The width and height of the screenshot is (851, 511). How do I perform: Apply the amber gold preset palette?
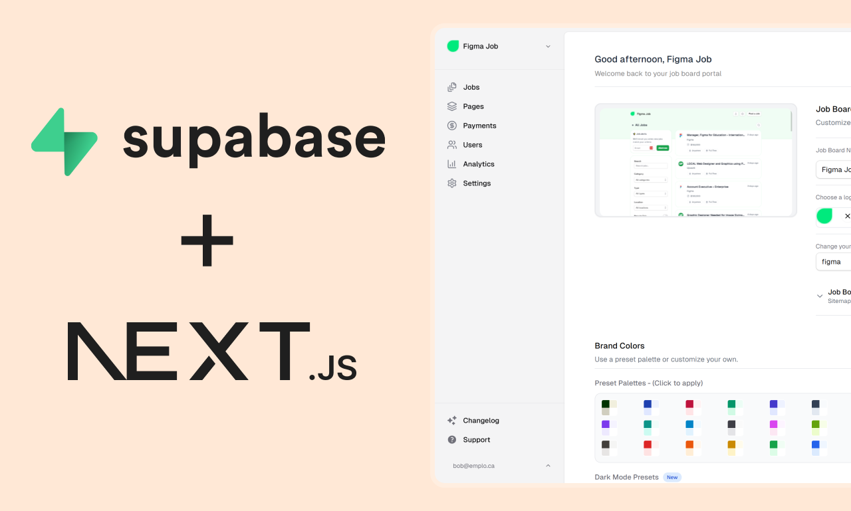[x=735, y=449]
